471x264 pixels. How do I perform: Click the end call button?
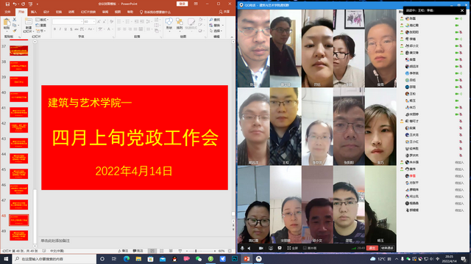click(387, 248)
